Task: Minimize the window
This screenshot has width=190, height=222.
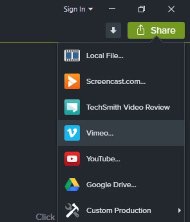Action: 112,9
